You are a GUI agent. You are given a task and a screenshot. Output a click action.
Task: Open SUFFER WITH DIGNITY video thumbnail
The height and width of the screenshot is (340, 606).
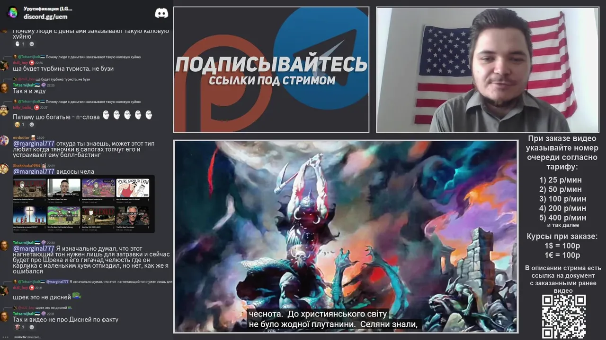pyautogui.click(x=64, y=215)
